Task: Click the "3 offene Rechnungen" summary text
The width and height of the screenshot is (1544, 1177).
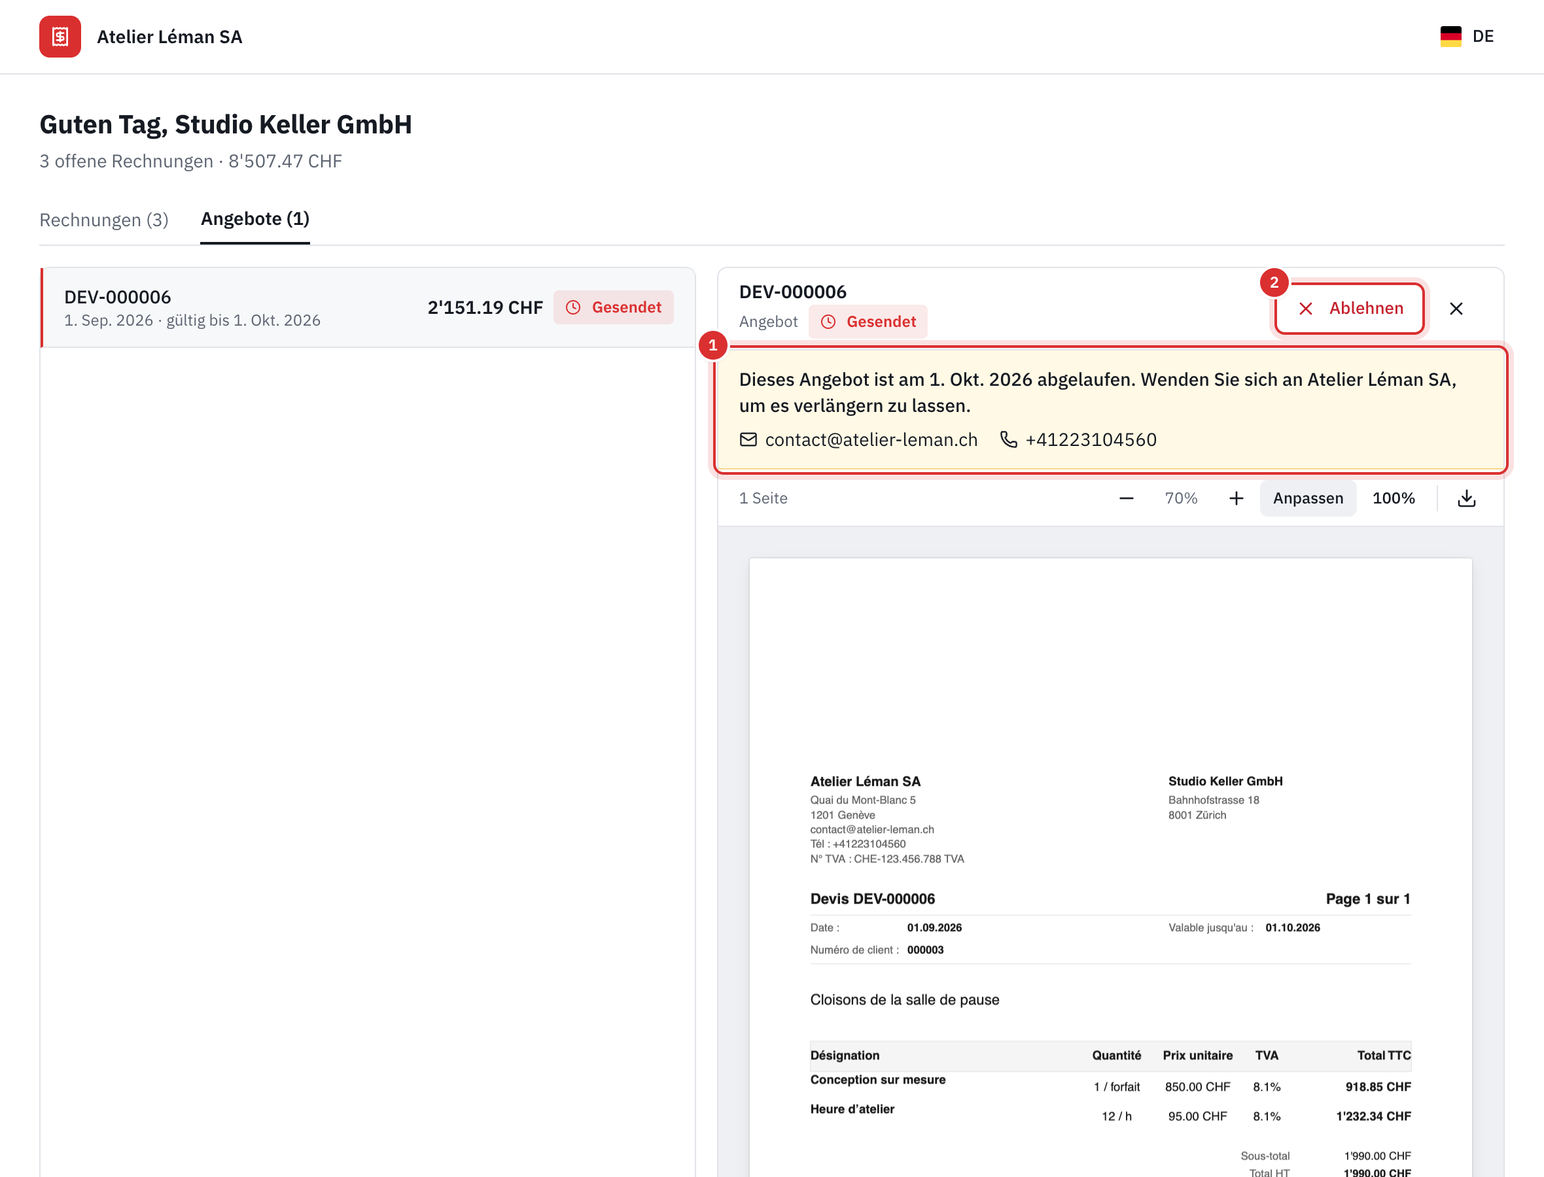Action: [x=126, y=161]
